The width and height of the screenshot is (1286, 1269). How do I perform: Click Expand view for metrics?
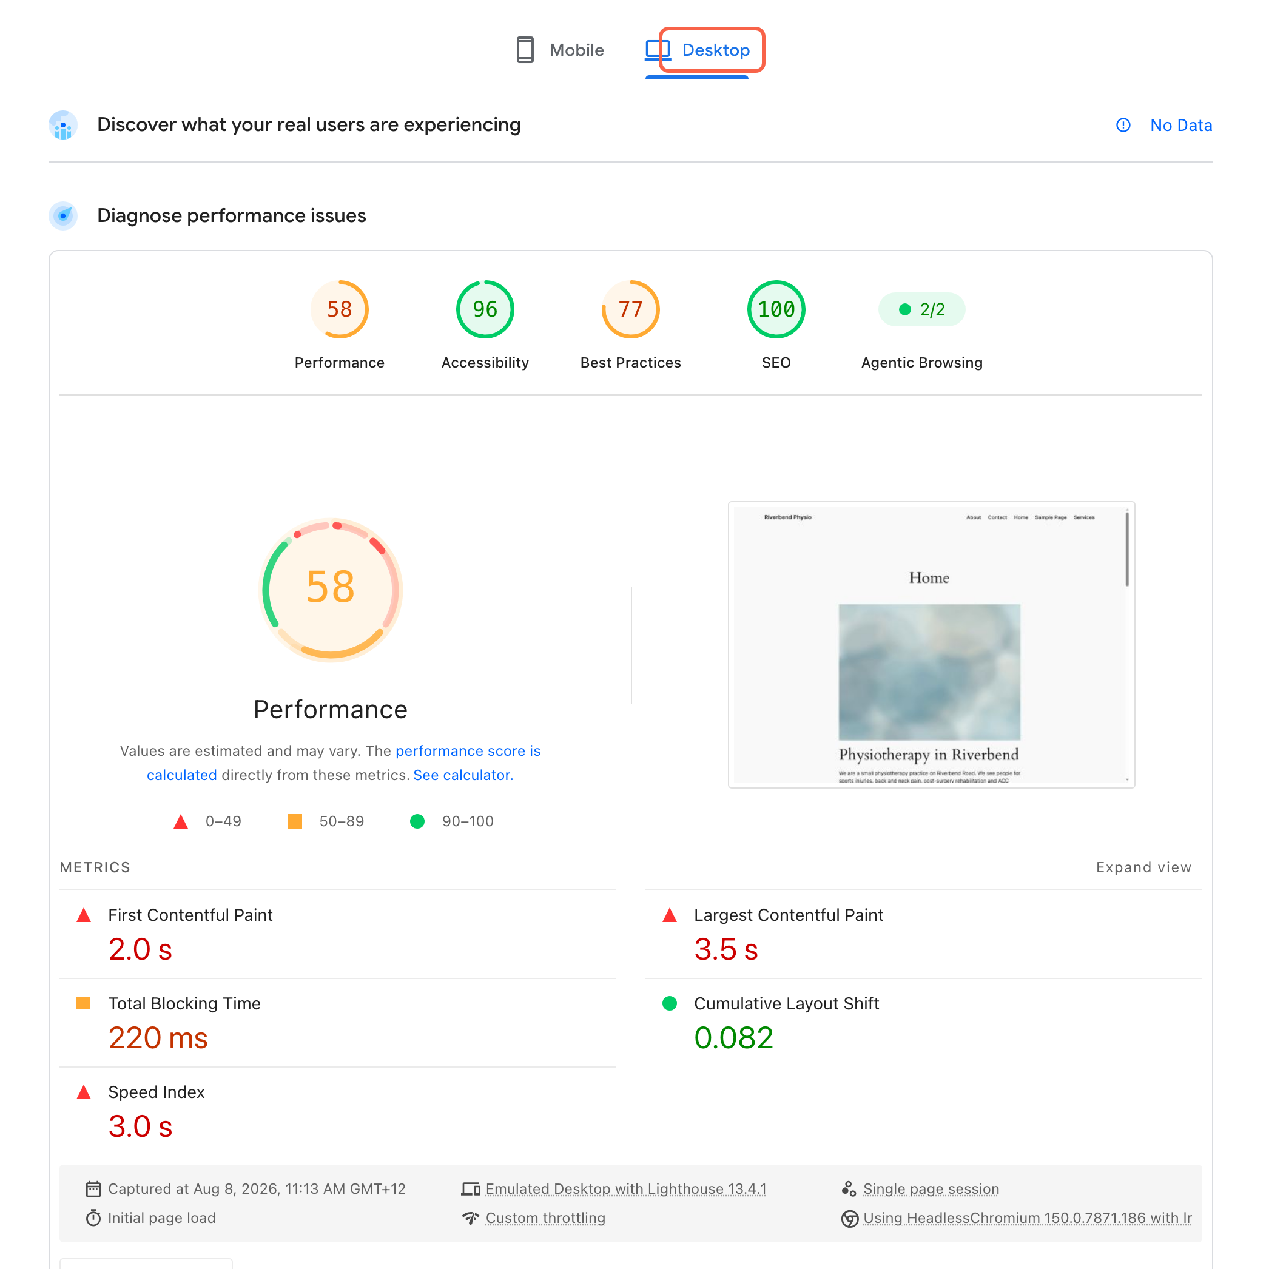(1143, 867)
